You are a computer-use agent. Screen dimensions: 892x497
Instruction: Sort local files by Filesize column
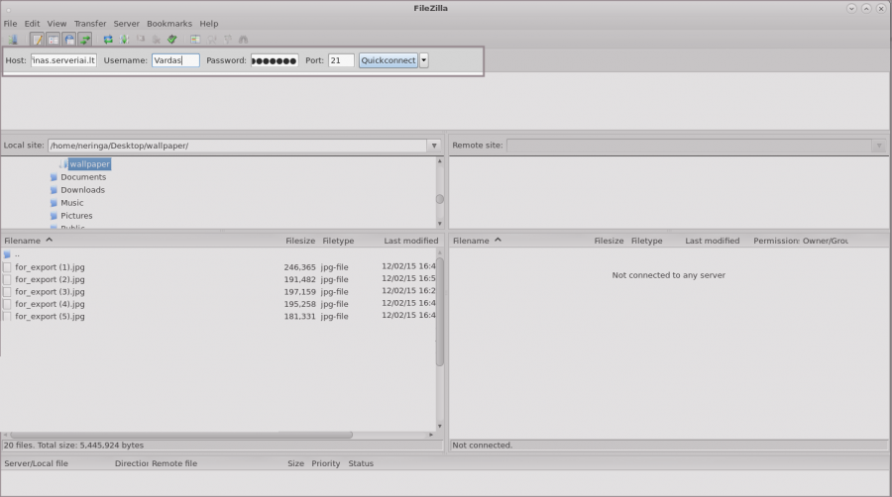pos(300,241)
